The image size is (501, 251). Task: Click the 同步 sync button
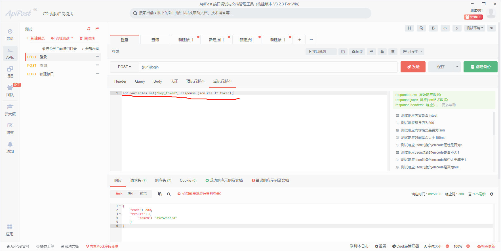click(x=357, y=52)
